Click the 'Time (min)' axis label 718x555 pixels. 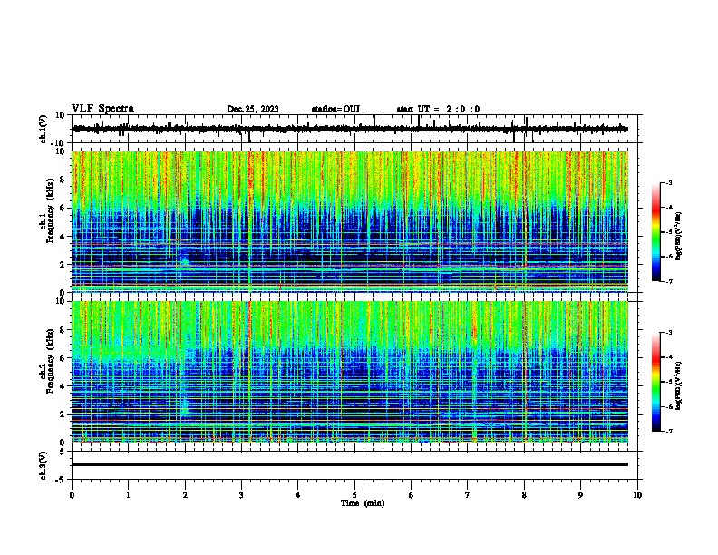point(363,503)
